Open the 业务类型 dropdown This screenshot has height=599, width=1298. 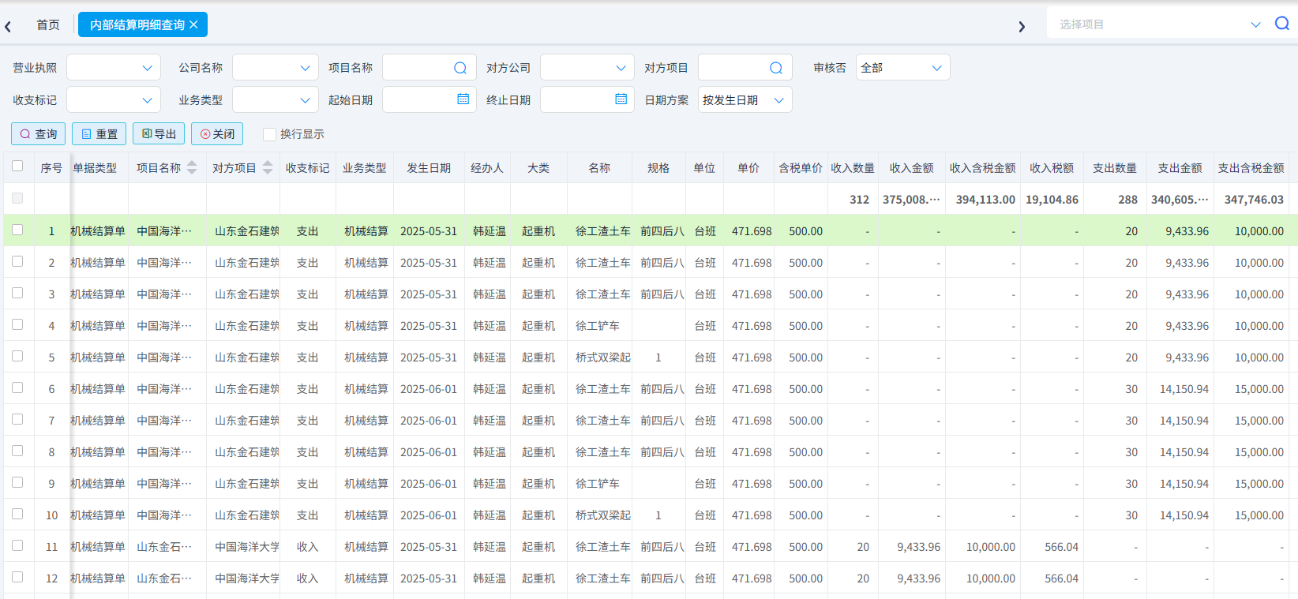(276, 100)
